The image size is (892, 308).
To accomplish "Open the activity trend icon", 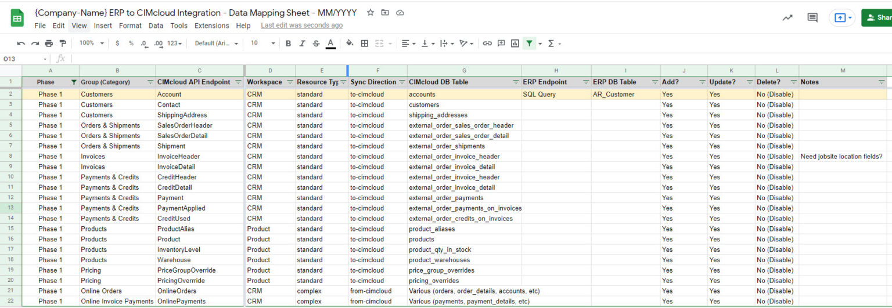I will [787, 17].
